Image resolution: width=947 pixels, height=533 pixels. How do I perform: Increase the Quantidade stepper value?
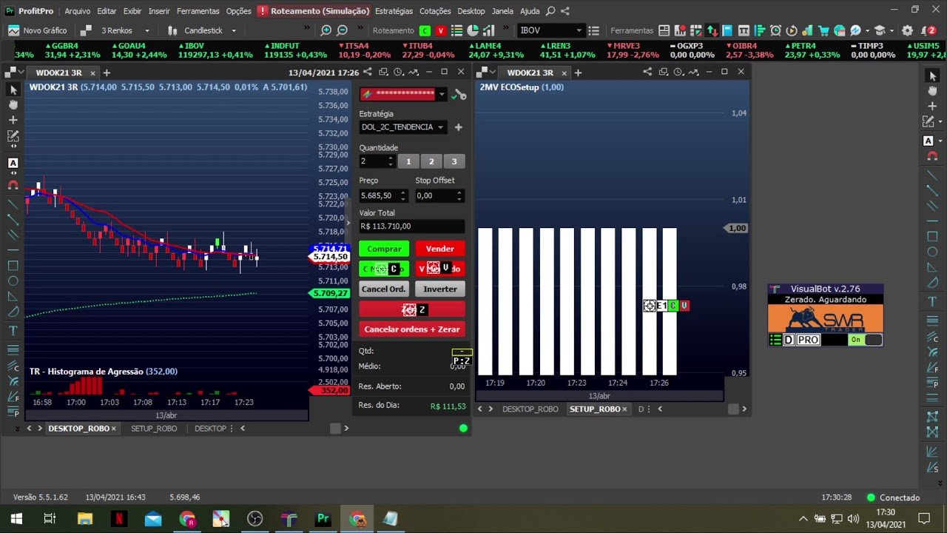click(x=390, y=158)
